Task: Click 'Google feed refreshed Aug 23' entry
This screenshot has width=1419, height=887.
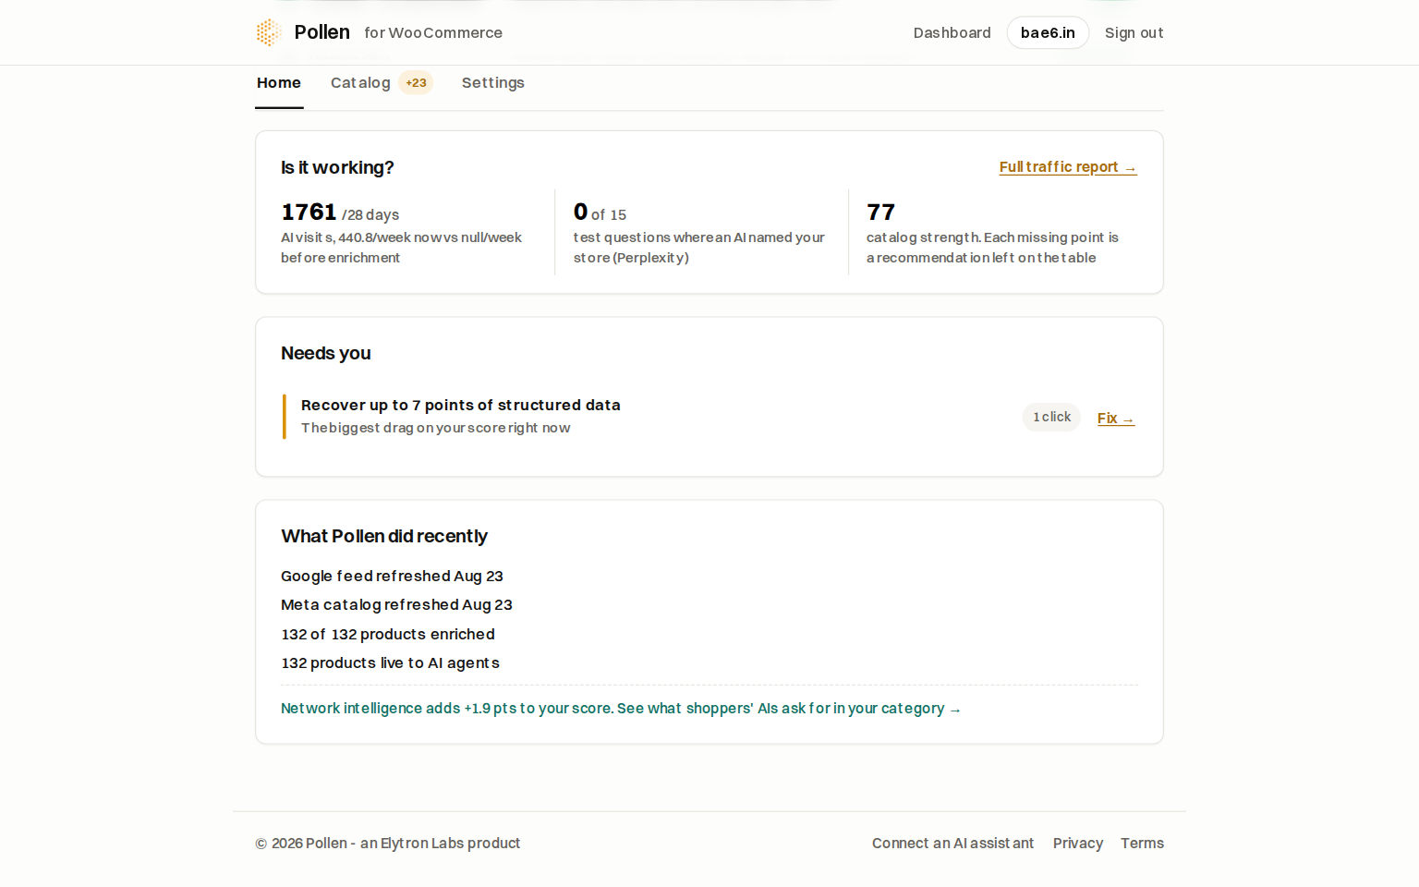Action: tap(392, 576)
